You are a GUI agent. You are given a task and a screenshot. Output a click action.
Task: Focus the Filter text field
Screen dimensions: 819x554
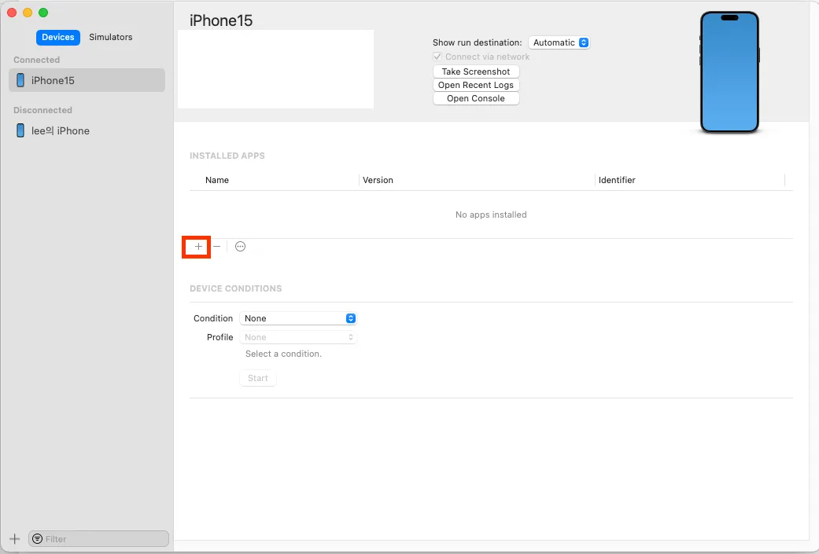(x=98, y=539)
